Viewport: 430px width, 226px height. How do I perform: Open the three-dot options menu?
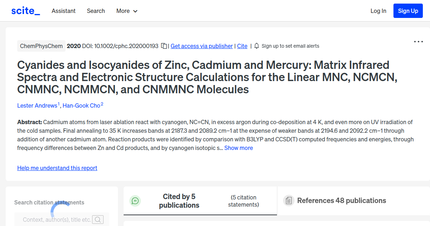[418, 42]
